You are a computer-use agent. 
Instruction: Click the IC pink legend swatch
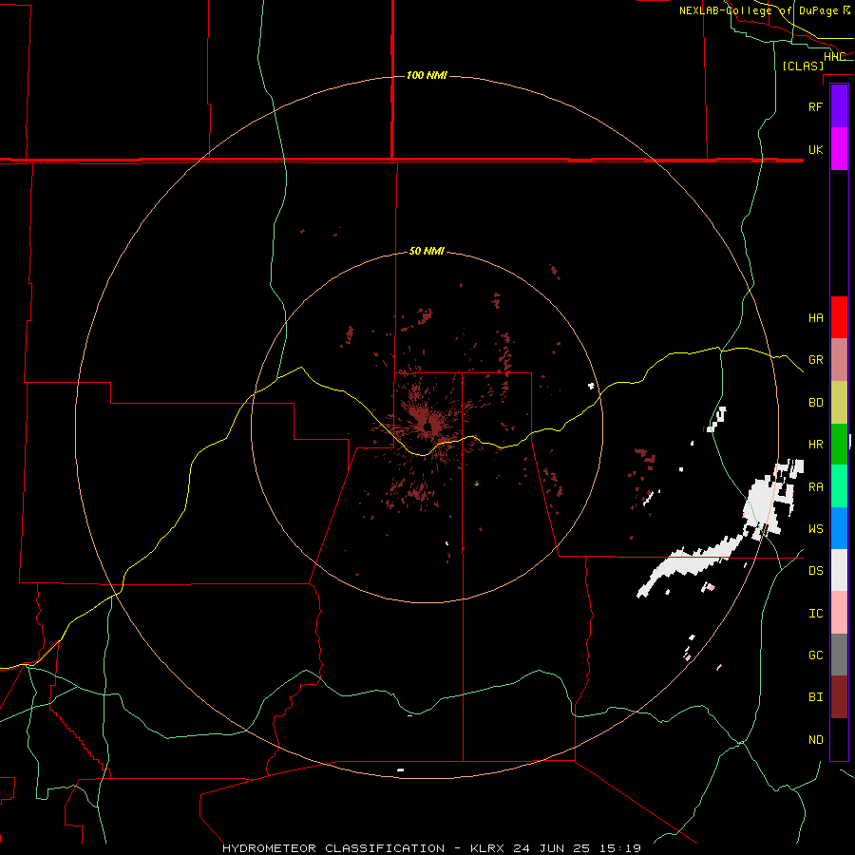[x=839, y=613]
